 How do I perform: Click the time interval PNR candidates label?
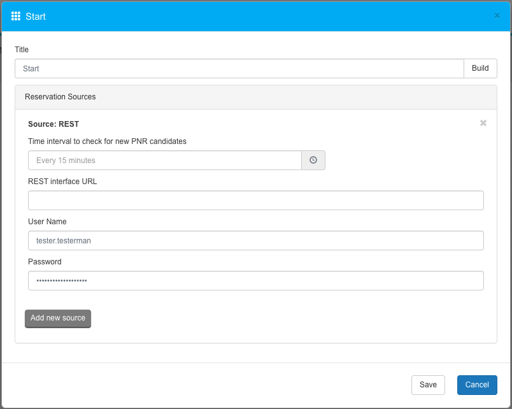107,141
